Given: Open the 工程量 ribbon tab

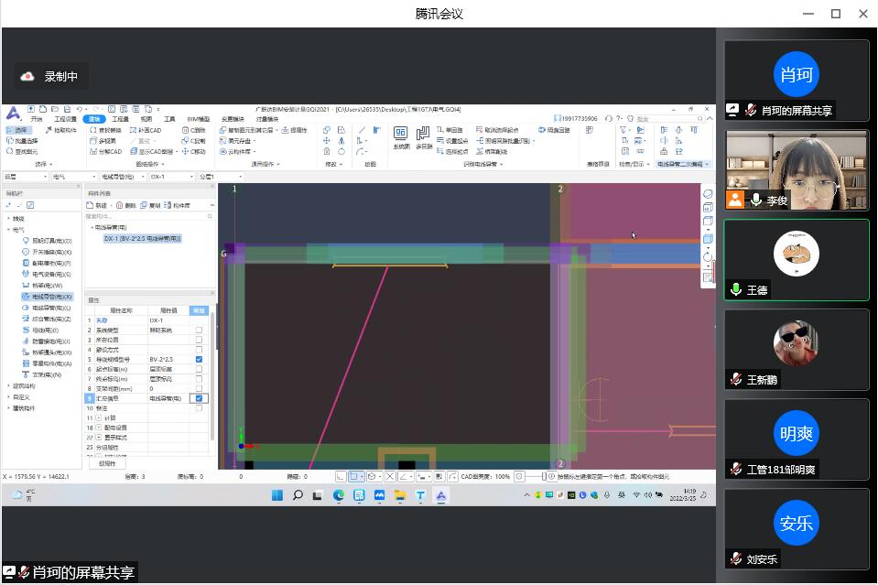Looking at the screenshot, I should coord(120,119).
